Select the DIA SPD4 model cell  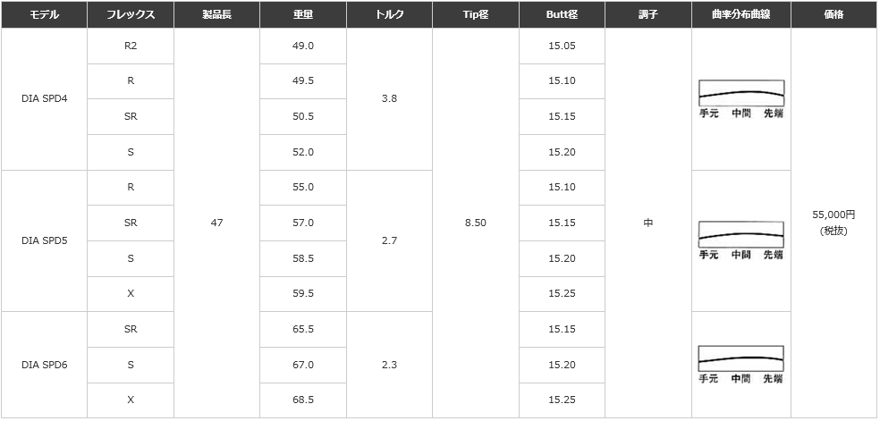(x=44, y=99)
